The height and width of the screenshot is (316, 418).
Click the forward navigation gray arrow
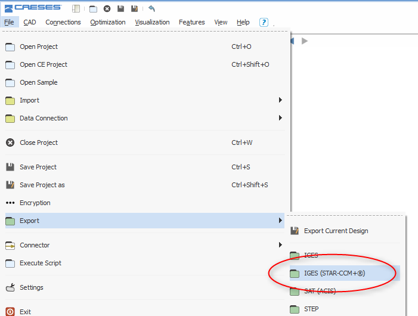305,41
